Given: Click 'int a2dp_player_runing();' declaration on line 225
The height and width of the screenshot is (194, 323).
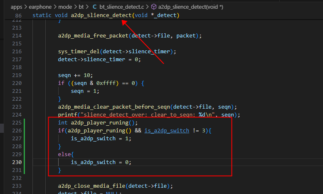Looking at the screenshot, I should pyautogui.click(x=98, y=122).
